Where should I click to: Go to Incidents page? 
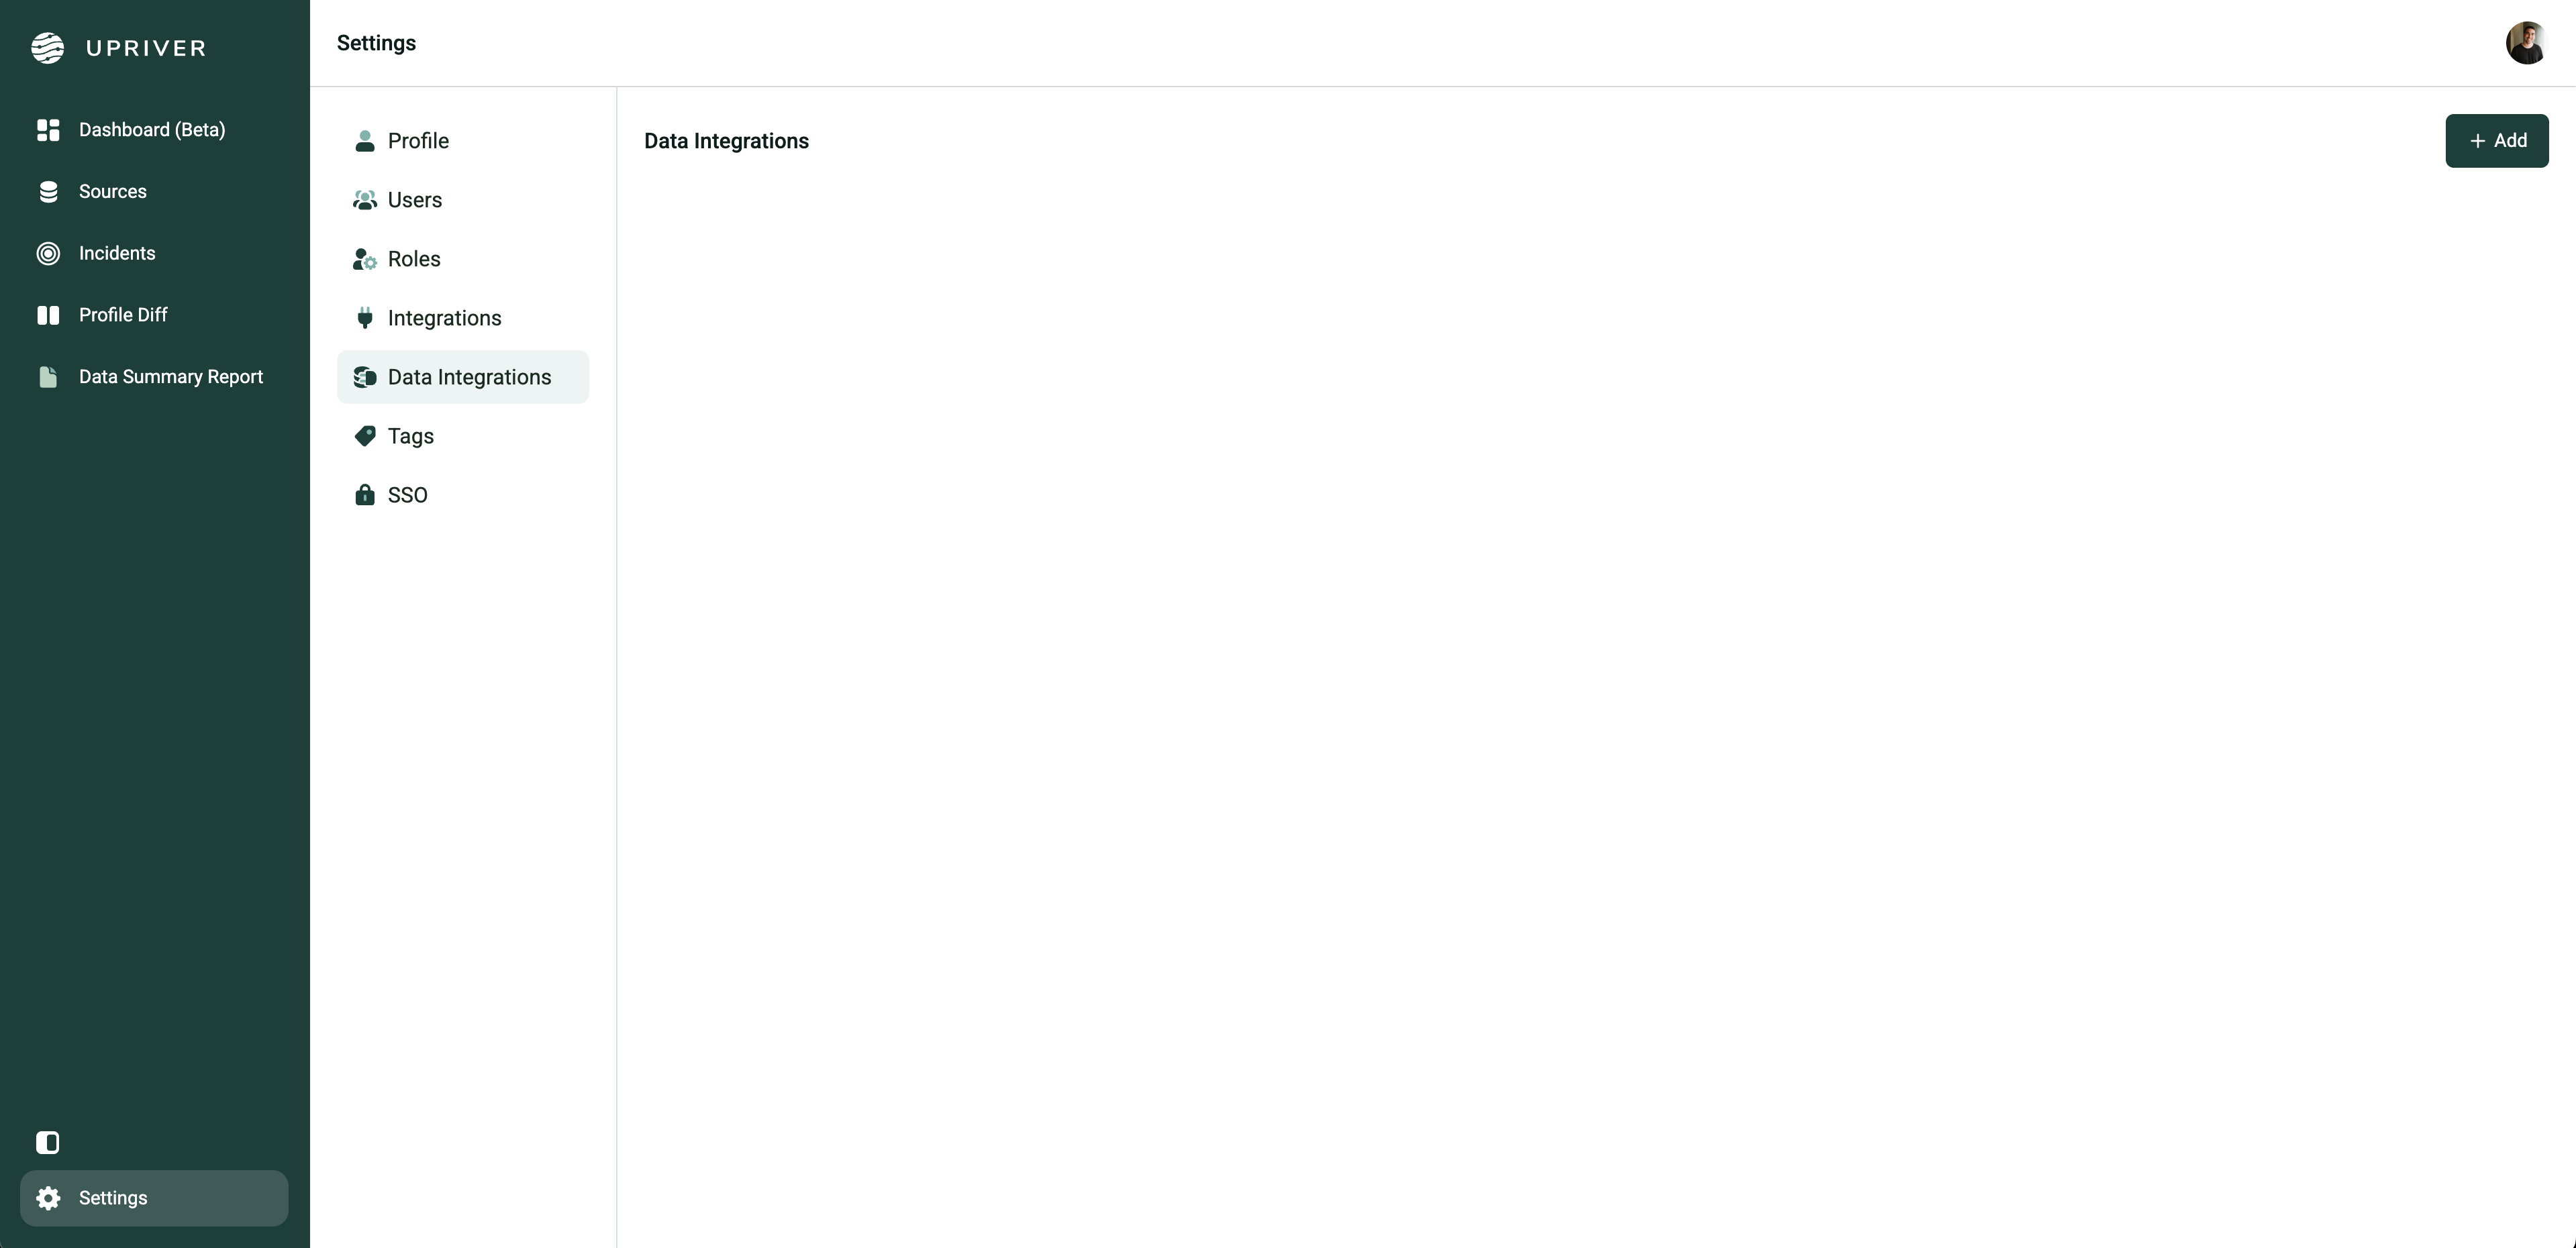tap(117, 253)
